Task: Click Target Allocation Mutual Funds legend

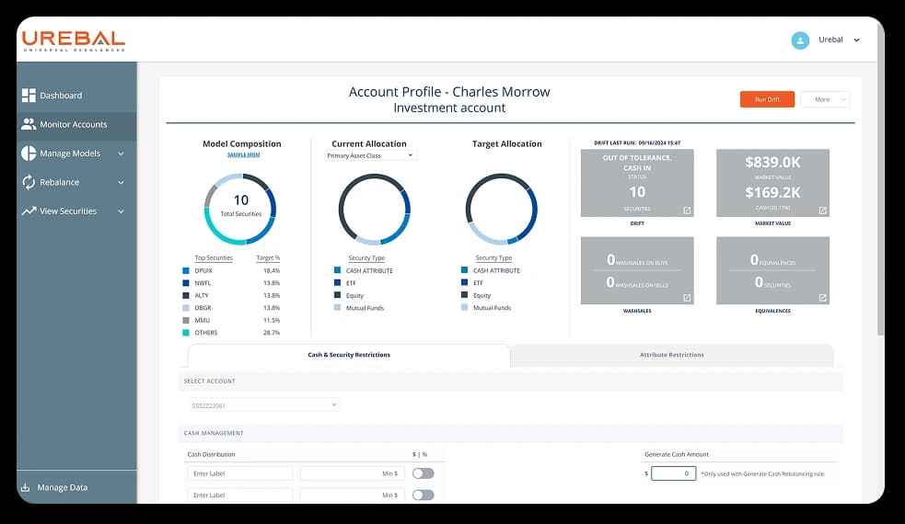Action: point(486,308)
